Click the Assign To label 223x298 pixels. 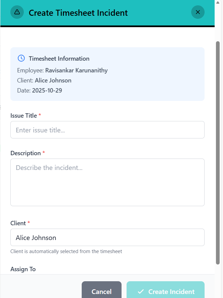pyautogui.click(x=23, y=269)
